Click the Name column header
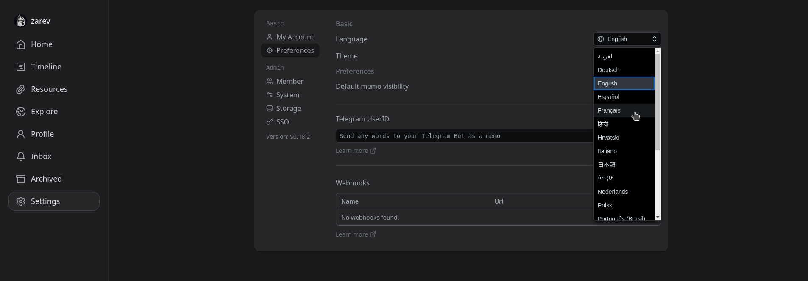808x281 pixels. [x=350, y=201]
